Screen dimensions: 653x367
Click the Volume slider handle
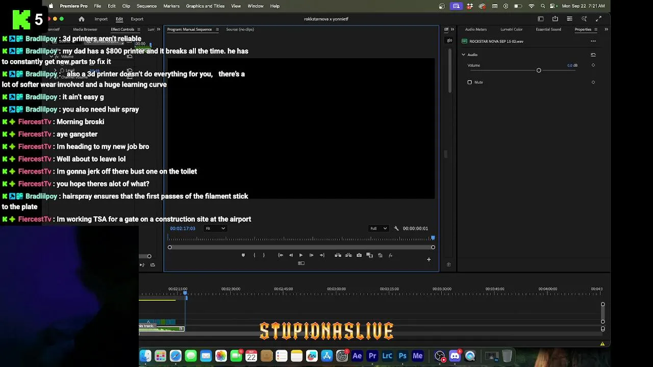pos(539,70)
